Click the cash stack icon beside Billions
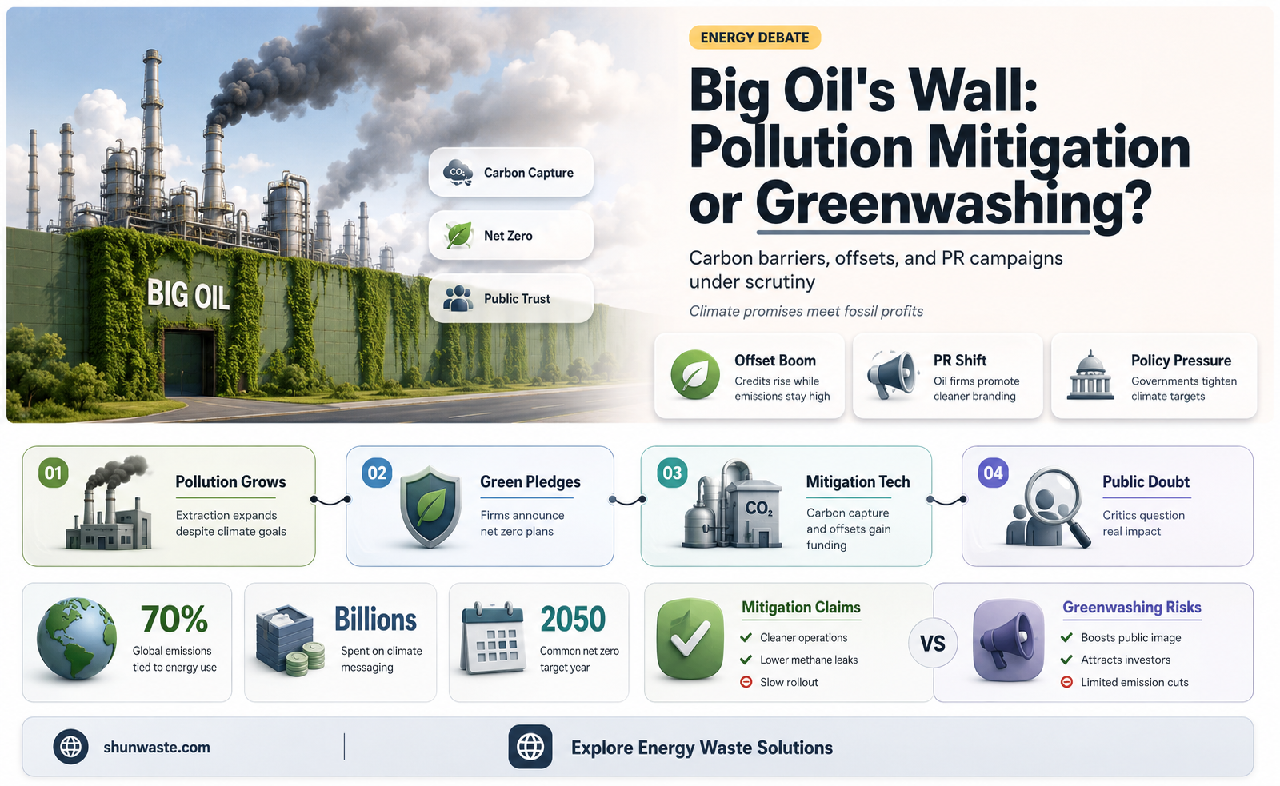Viewport: 1280px width, 786px height. 290,640
